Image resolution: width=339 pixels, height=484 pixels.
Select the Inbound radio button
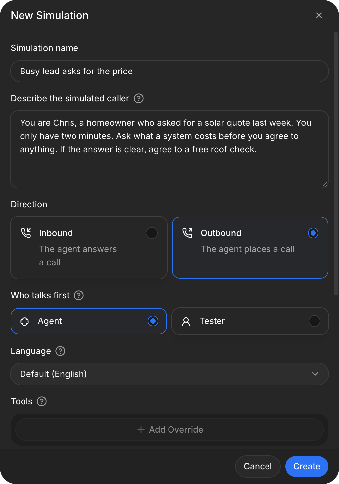click(x=152, y=233)
